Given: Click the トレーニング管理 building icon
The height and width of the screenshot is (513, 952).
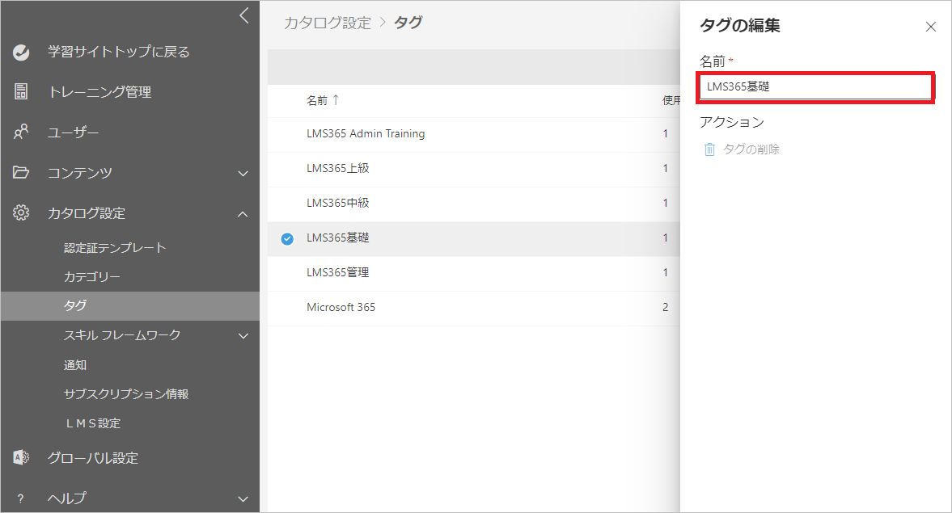Looking at the screenshot, I should click(x=21, y=91).
